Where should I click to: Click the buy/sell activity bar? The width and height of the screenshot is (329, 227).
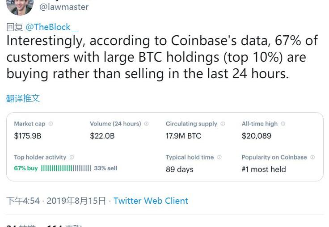click(66, 168)
